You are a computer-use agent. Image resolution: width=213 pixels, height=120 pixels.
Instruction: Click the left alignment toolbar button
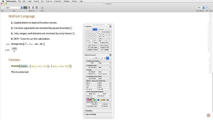point(25,7)
